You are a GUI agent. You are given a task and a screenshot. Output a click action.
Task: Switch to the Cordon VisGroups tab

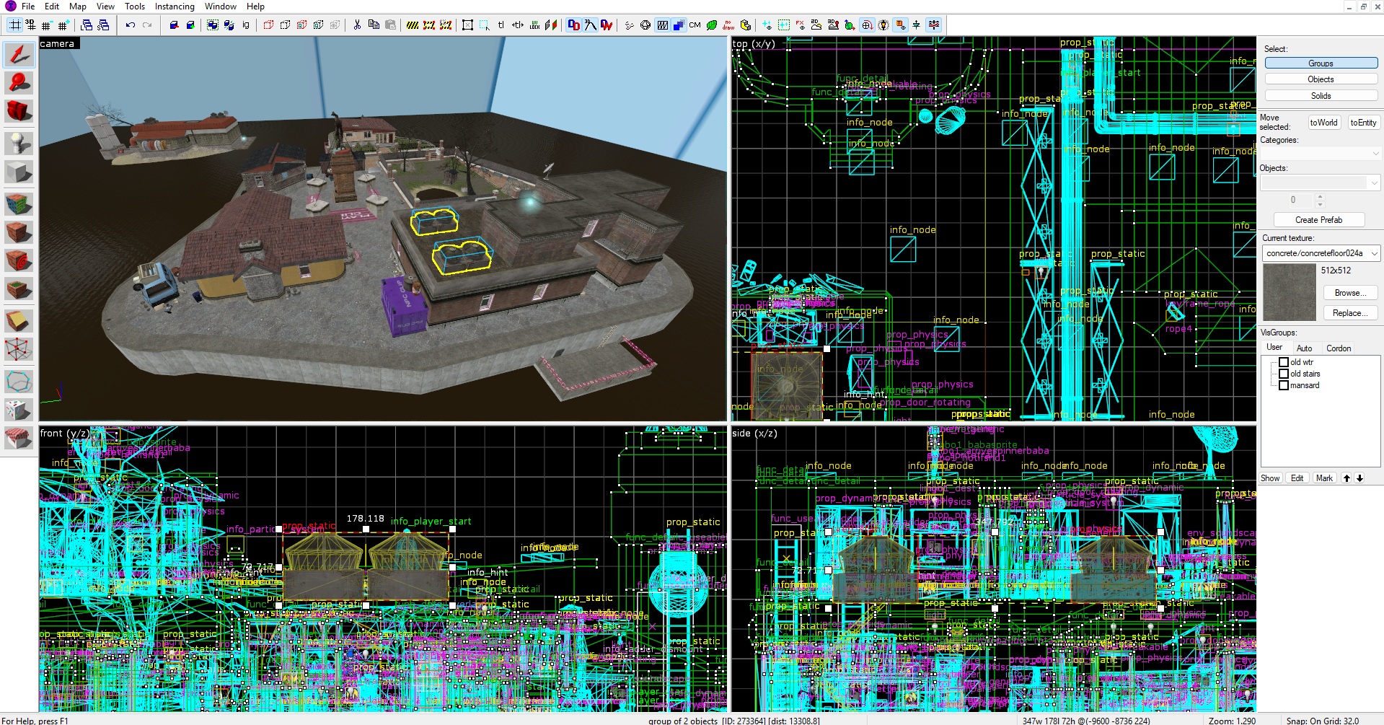point(1339,348)
